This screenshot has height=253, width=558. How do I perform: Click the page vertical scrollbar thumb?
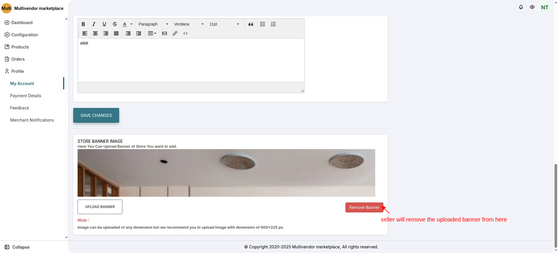[556, 205]
